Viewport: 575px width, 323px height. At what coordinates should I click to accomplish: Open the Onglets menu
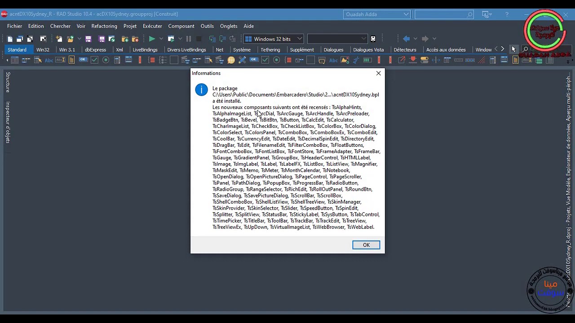click(229, 26)
